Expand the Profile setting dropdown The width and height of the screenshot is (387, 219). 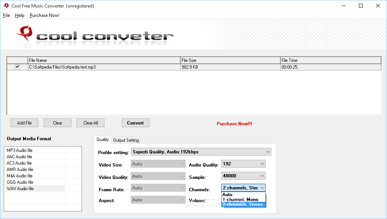(x=201, y=152)
